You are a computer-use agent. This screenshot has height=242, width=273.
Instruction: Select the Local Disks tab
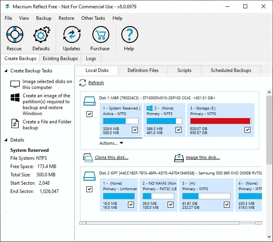97,70
